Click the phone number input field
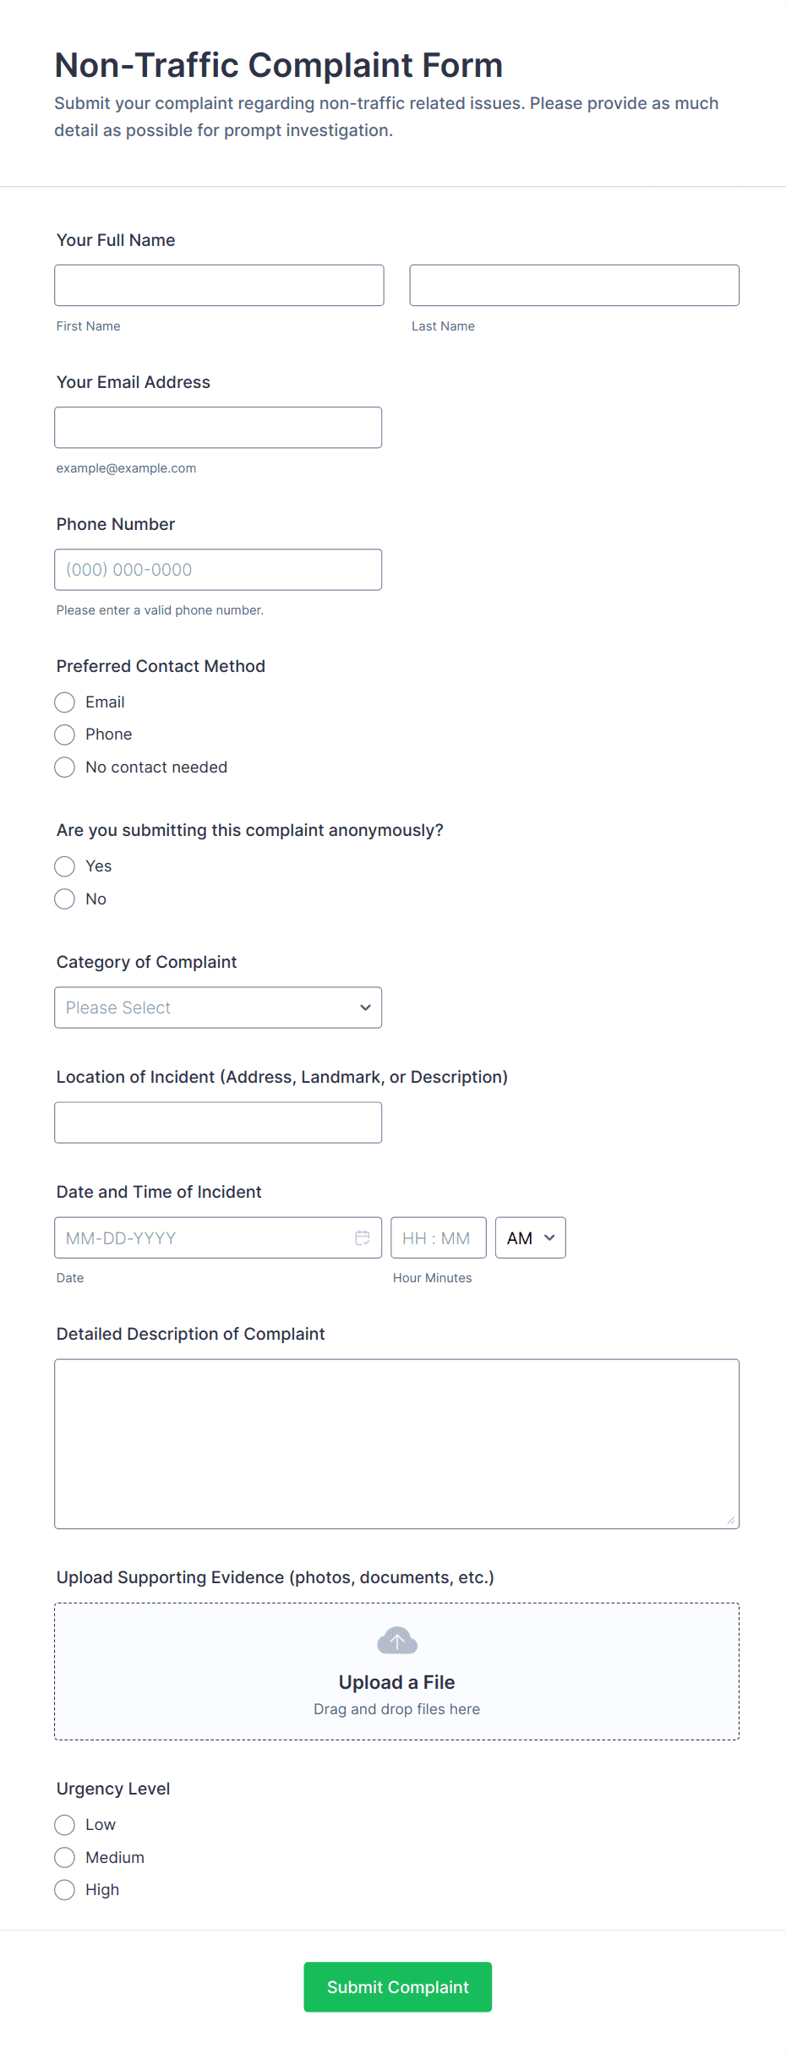Viewport: 786px width, 2054px height. pos(218,570)
